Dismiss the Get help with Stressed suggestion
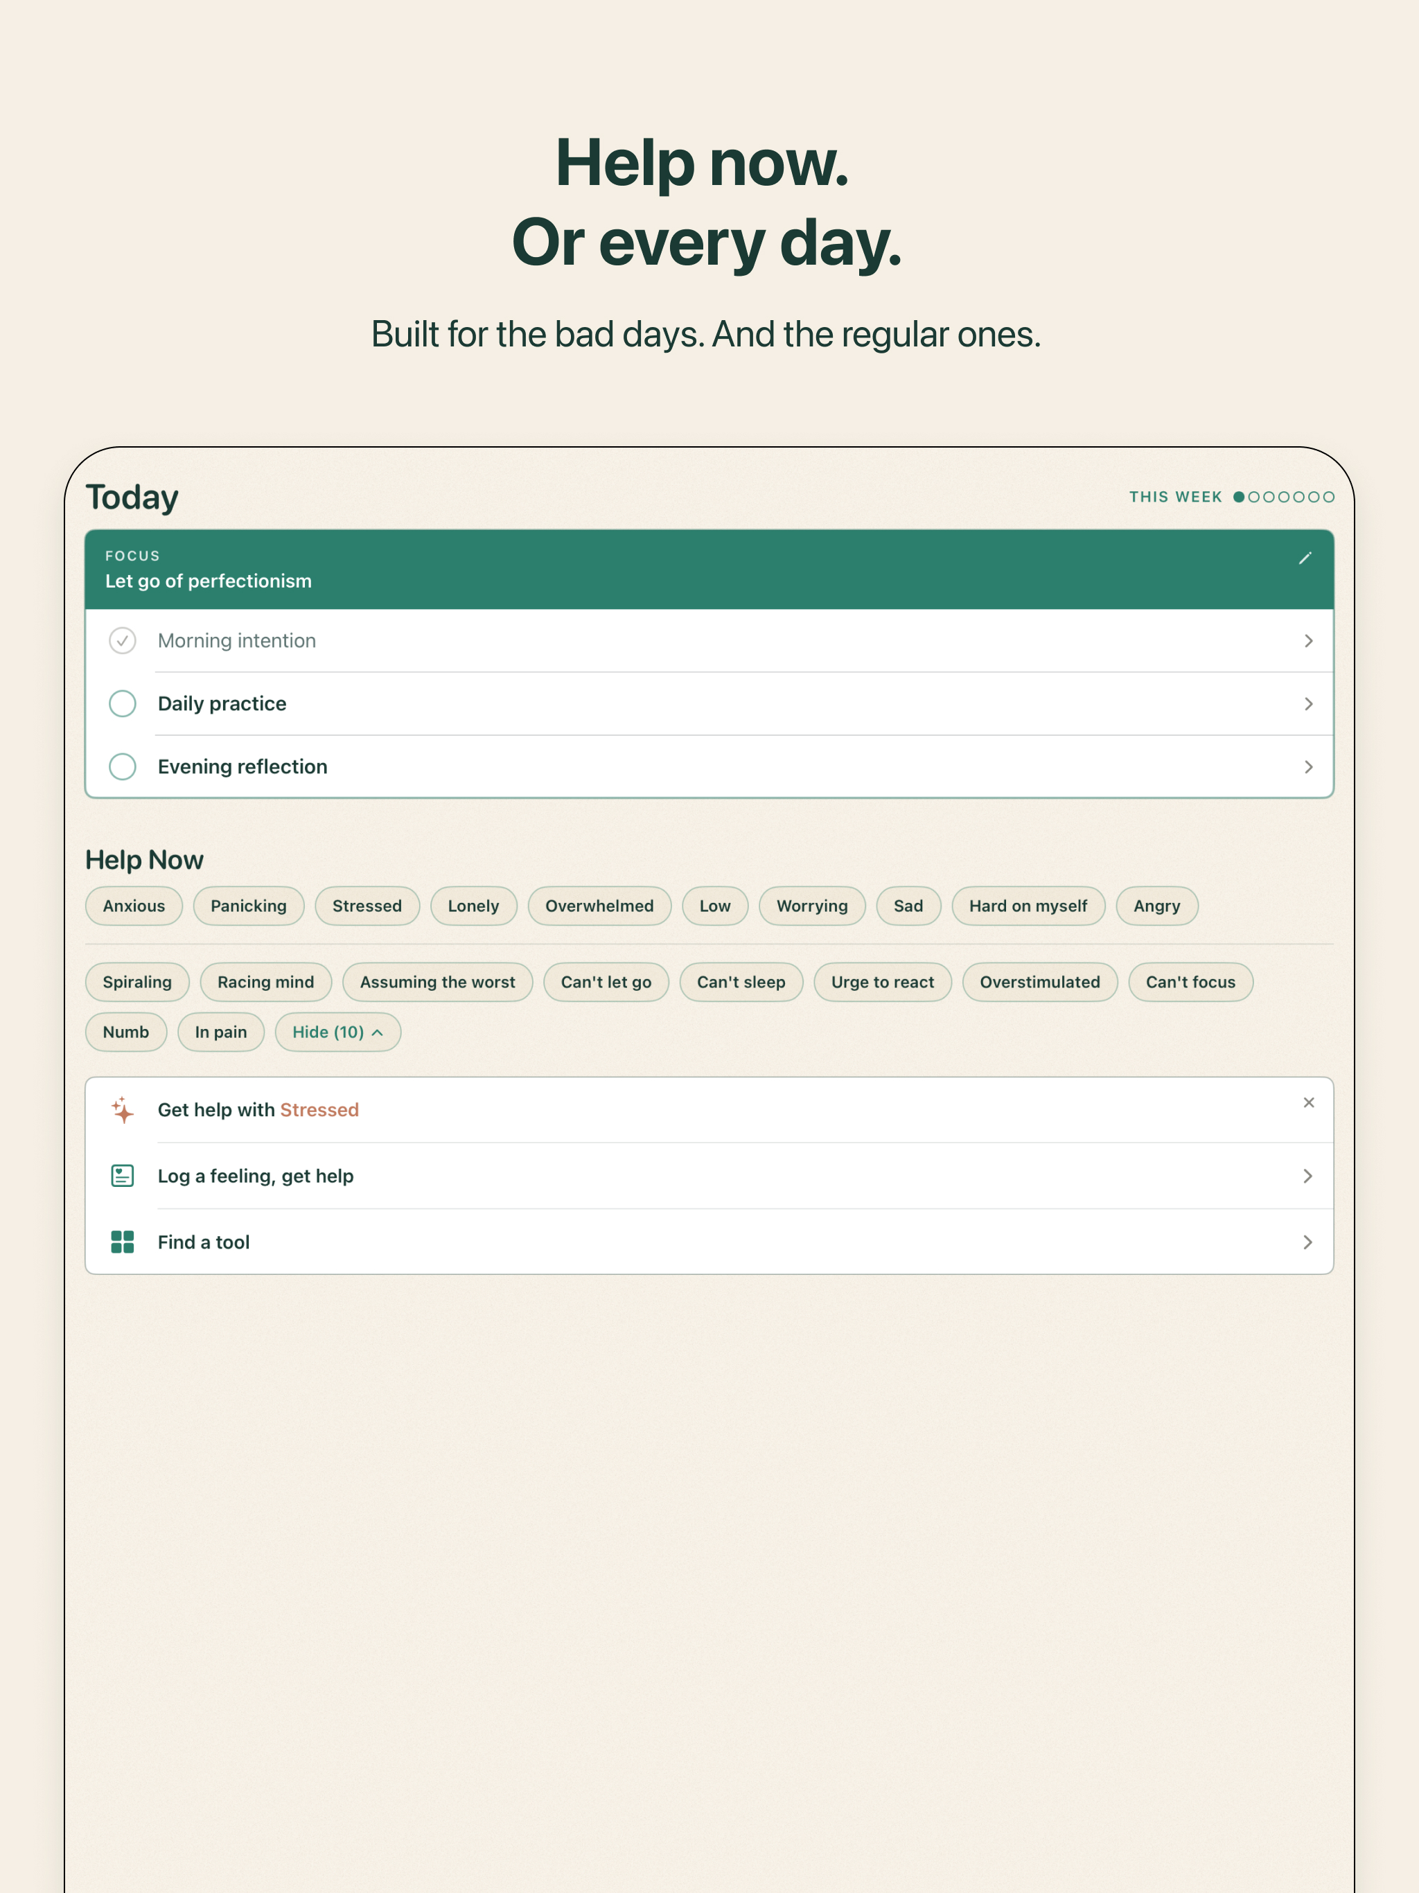The width and height of the screenshot is (1419, 1893). point(1307,1102)
